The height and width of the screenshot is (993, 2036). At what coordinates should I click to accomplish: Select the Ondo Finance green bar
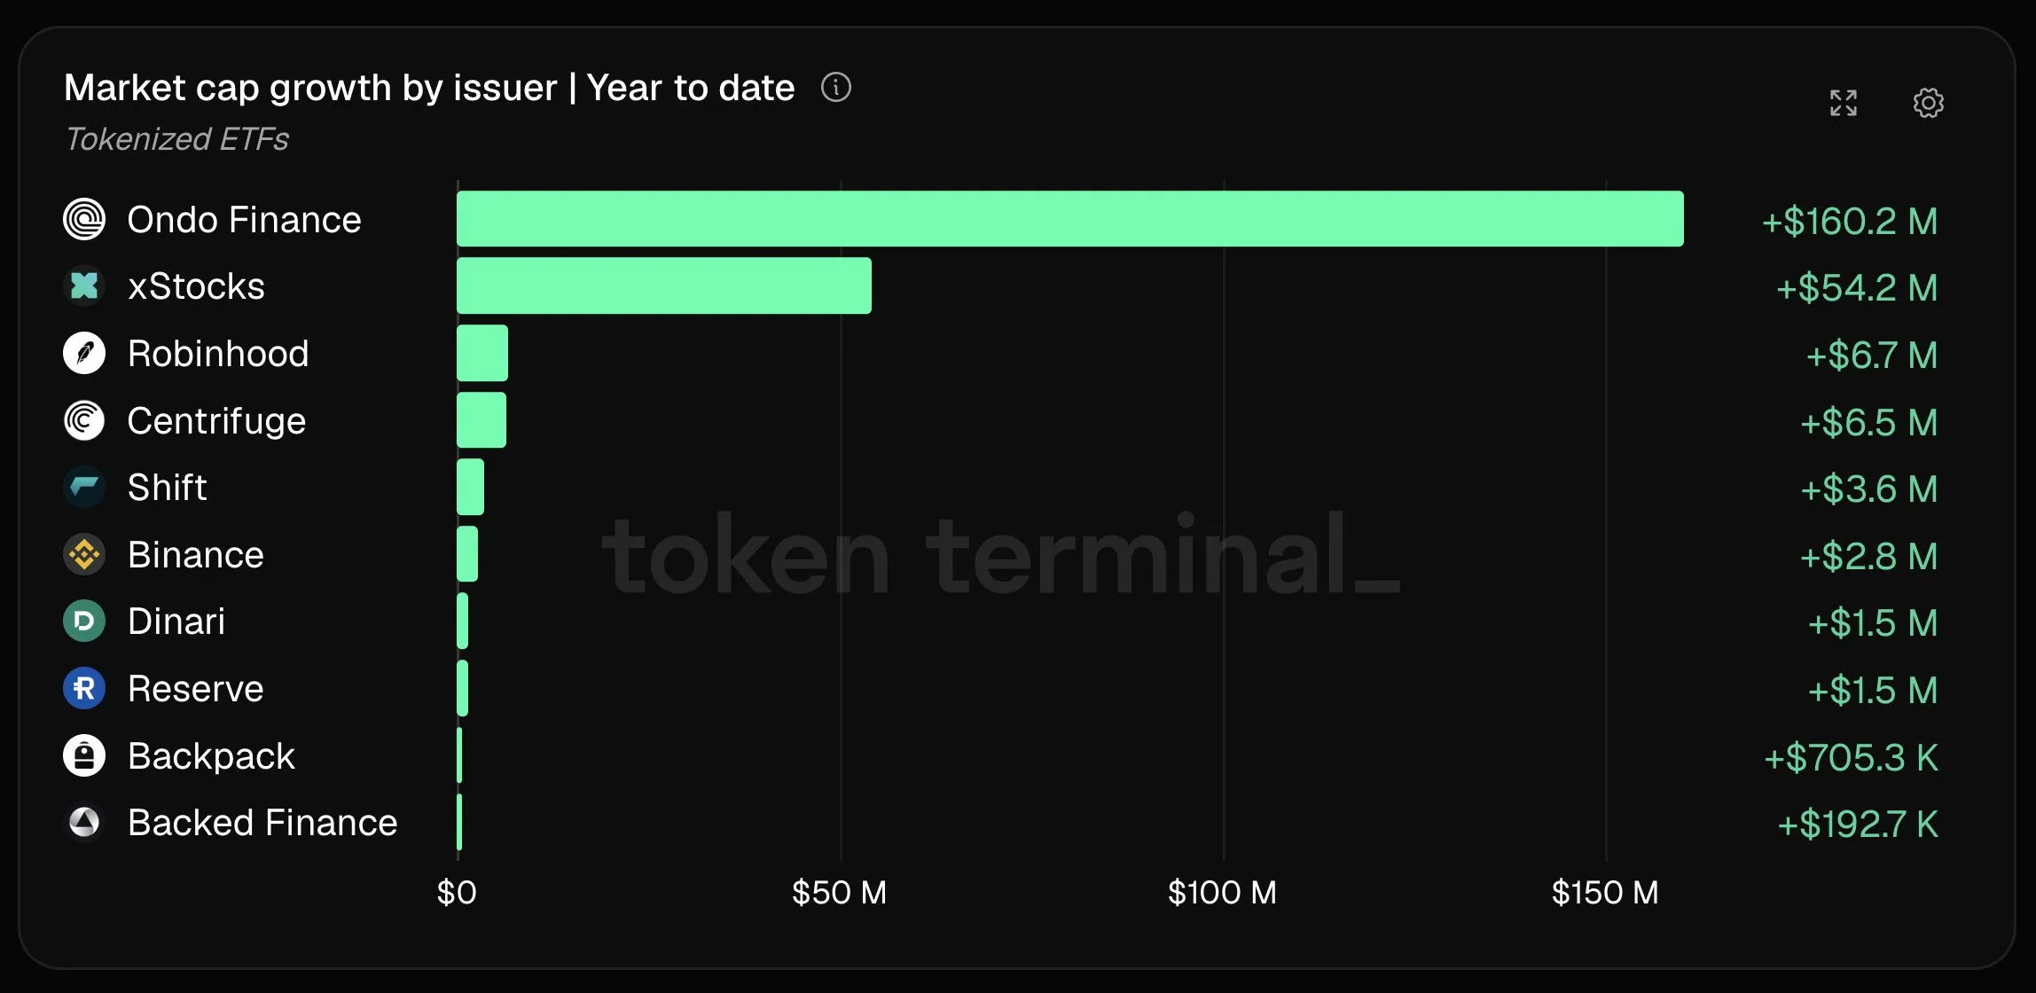coord(1070,218)
